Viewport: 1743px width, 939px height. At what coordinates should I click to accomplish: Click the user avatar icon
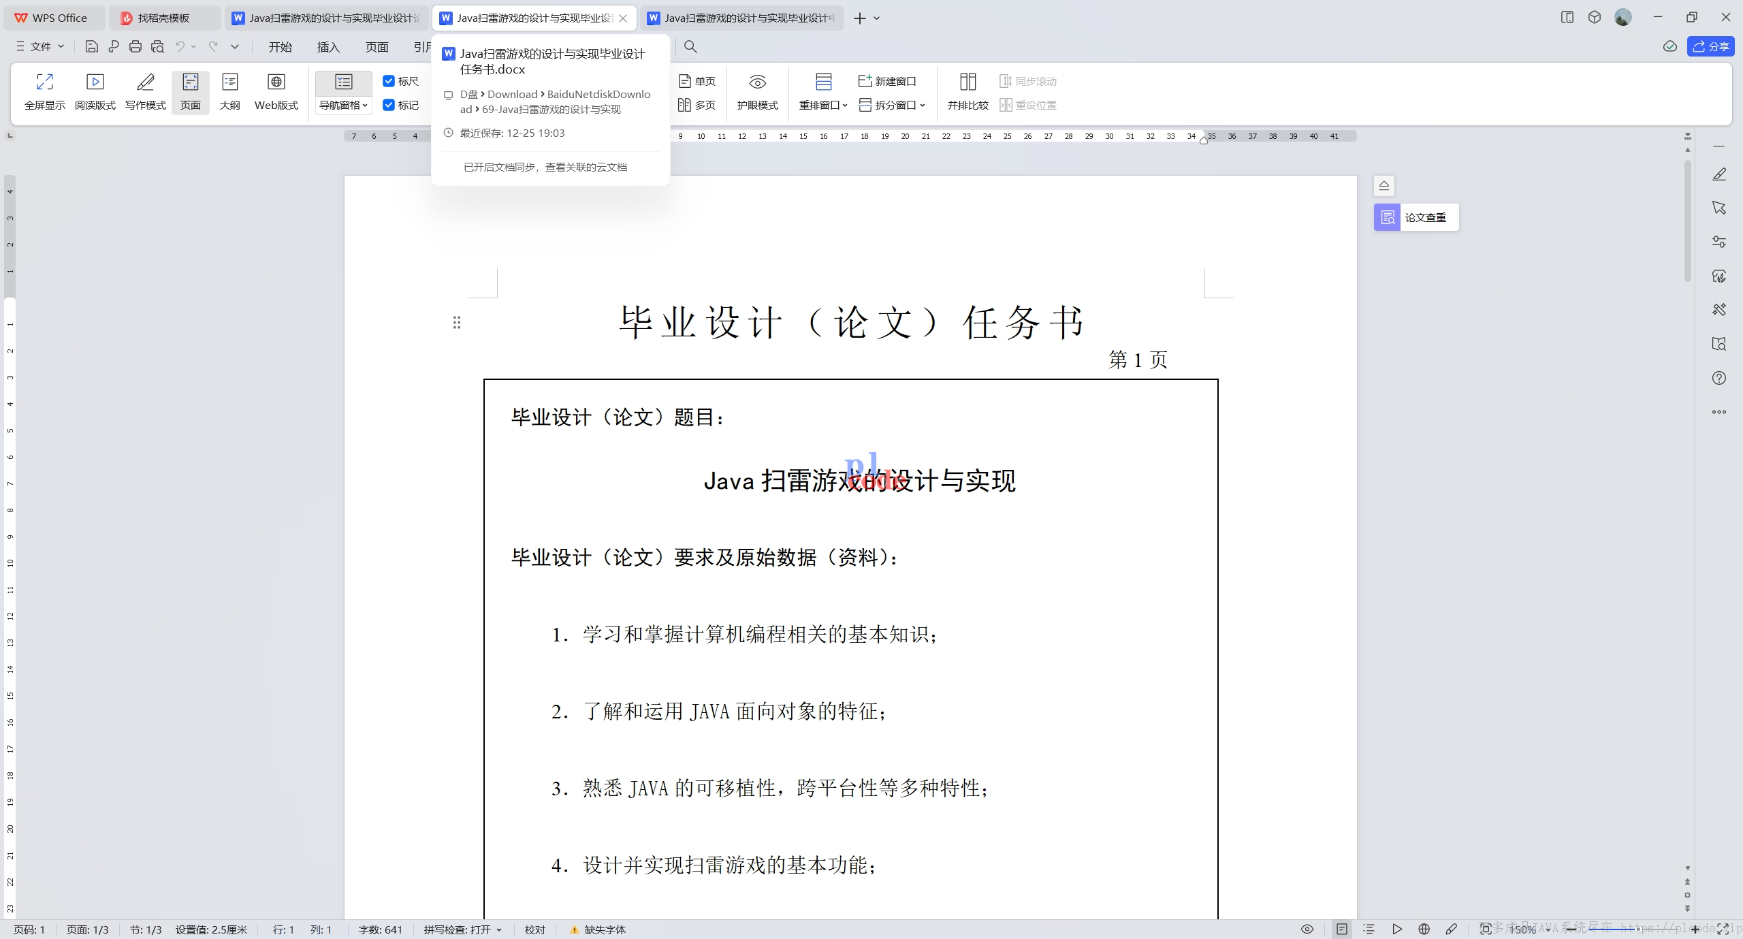click(x=1623, y=17)
